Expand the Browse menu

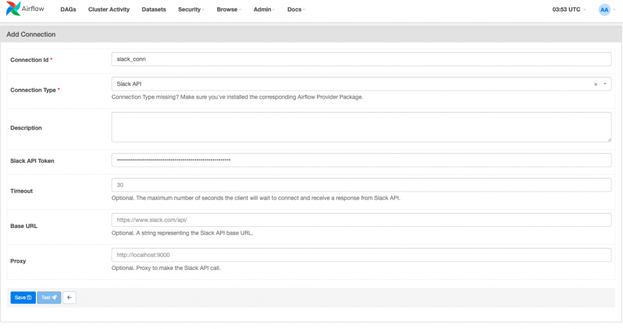229,10
